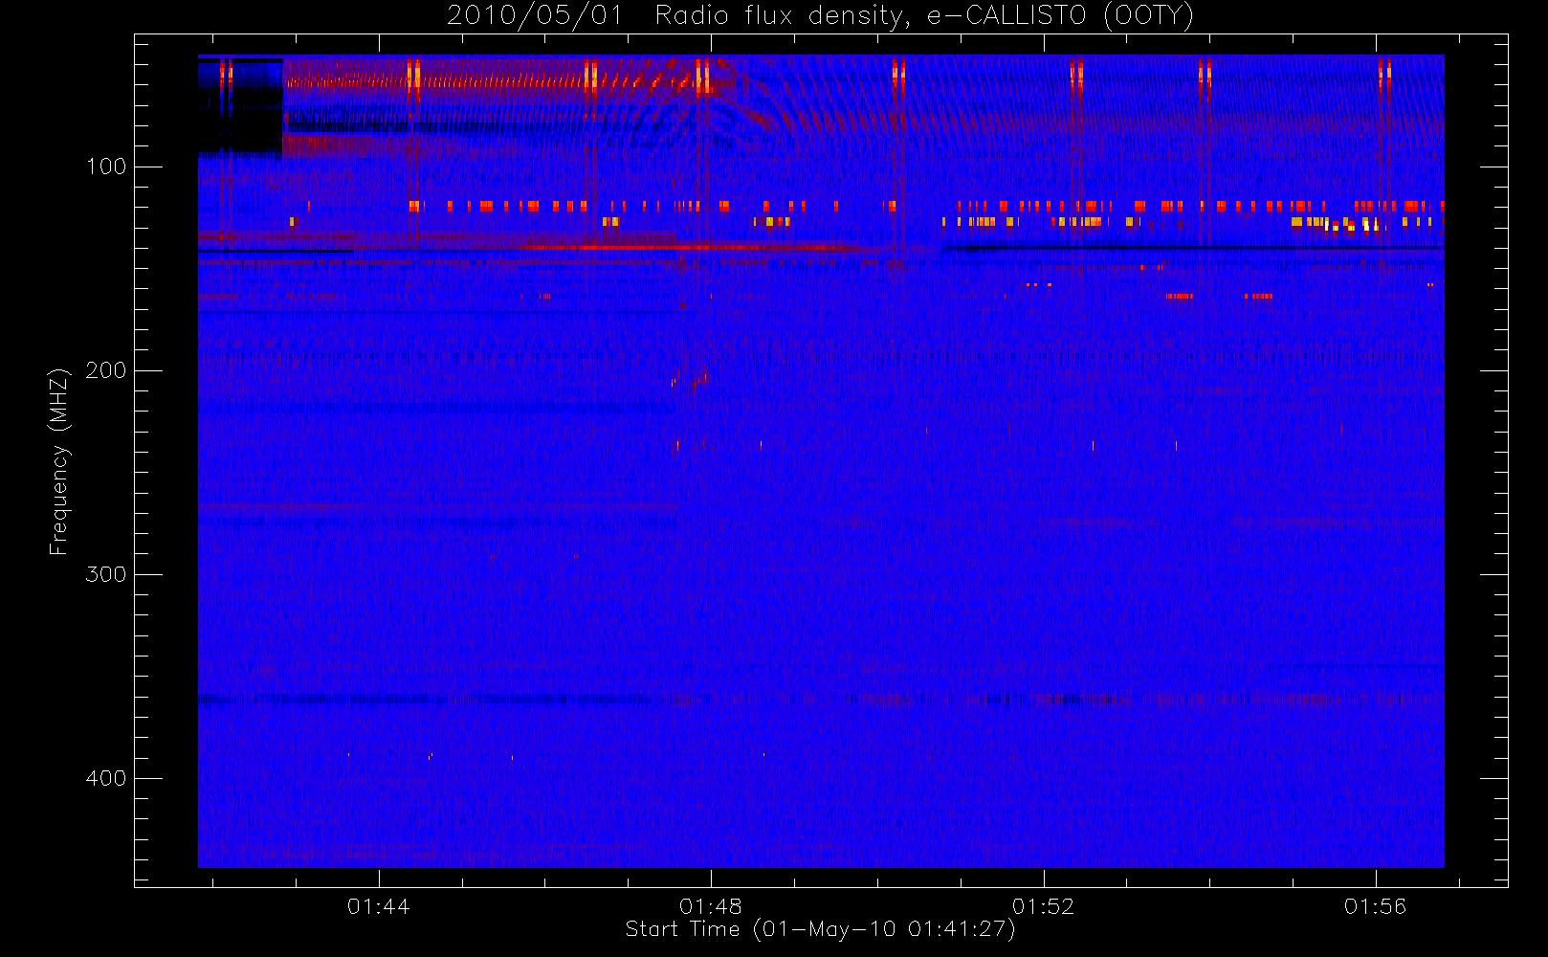Click the 01:44 time tick label
1548x957 pixels.
pos(379,906)
